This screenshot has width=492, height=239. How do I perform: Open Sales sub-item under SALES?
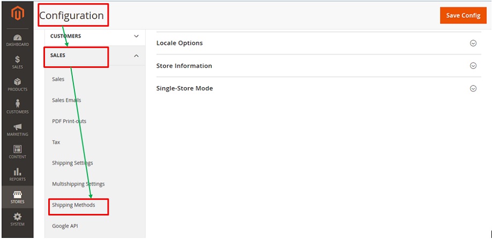point(58,79)
